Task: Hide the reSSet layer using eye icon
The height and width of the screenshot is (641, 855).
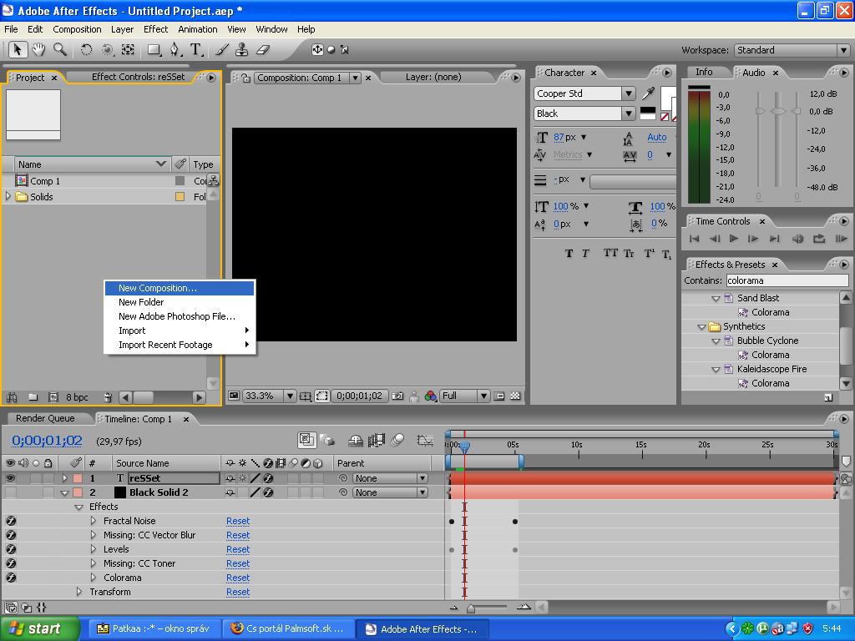Action: pyautogui.click(x=11, y=478)
